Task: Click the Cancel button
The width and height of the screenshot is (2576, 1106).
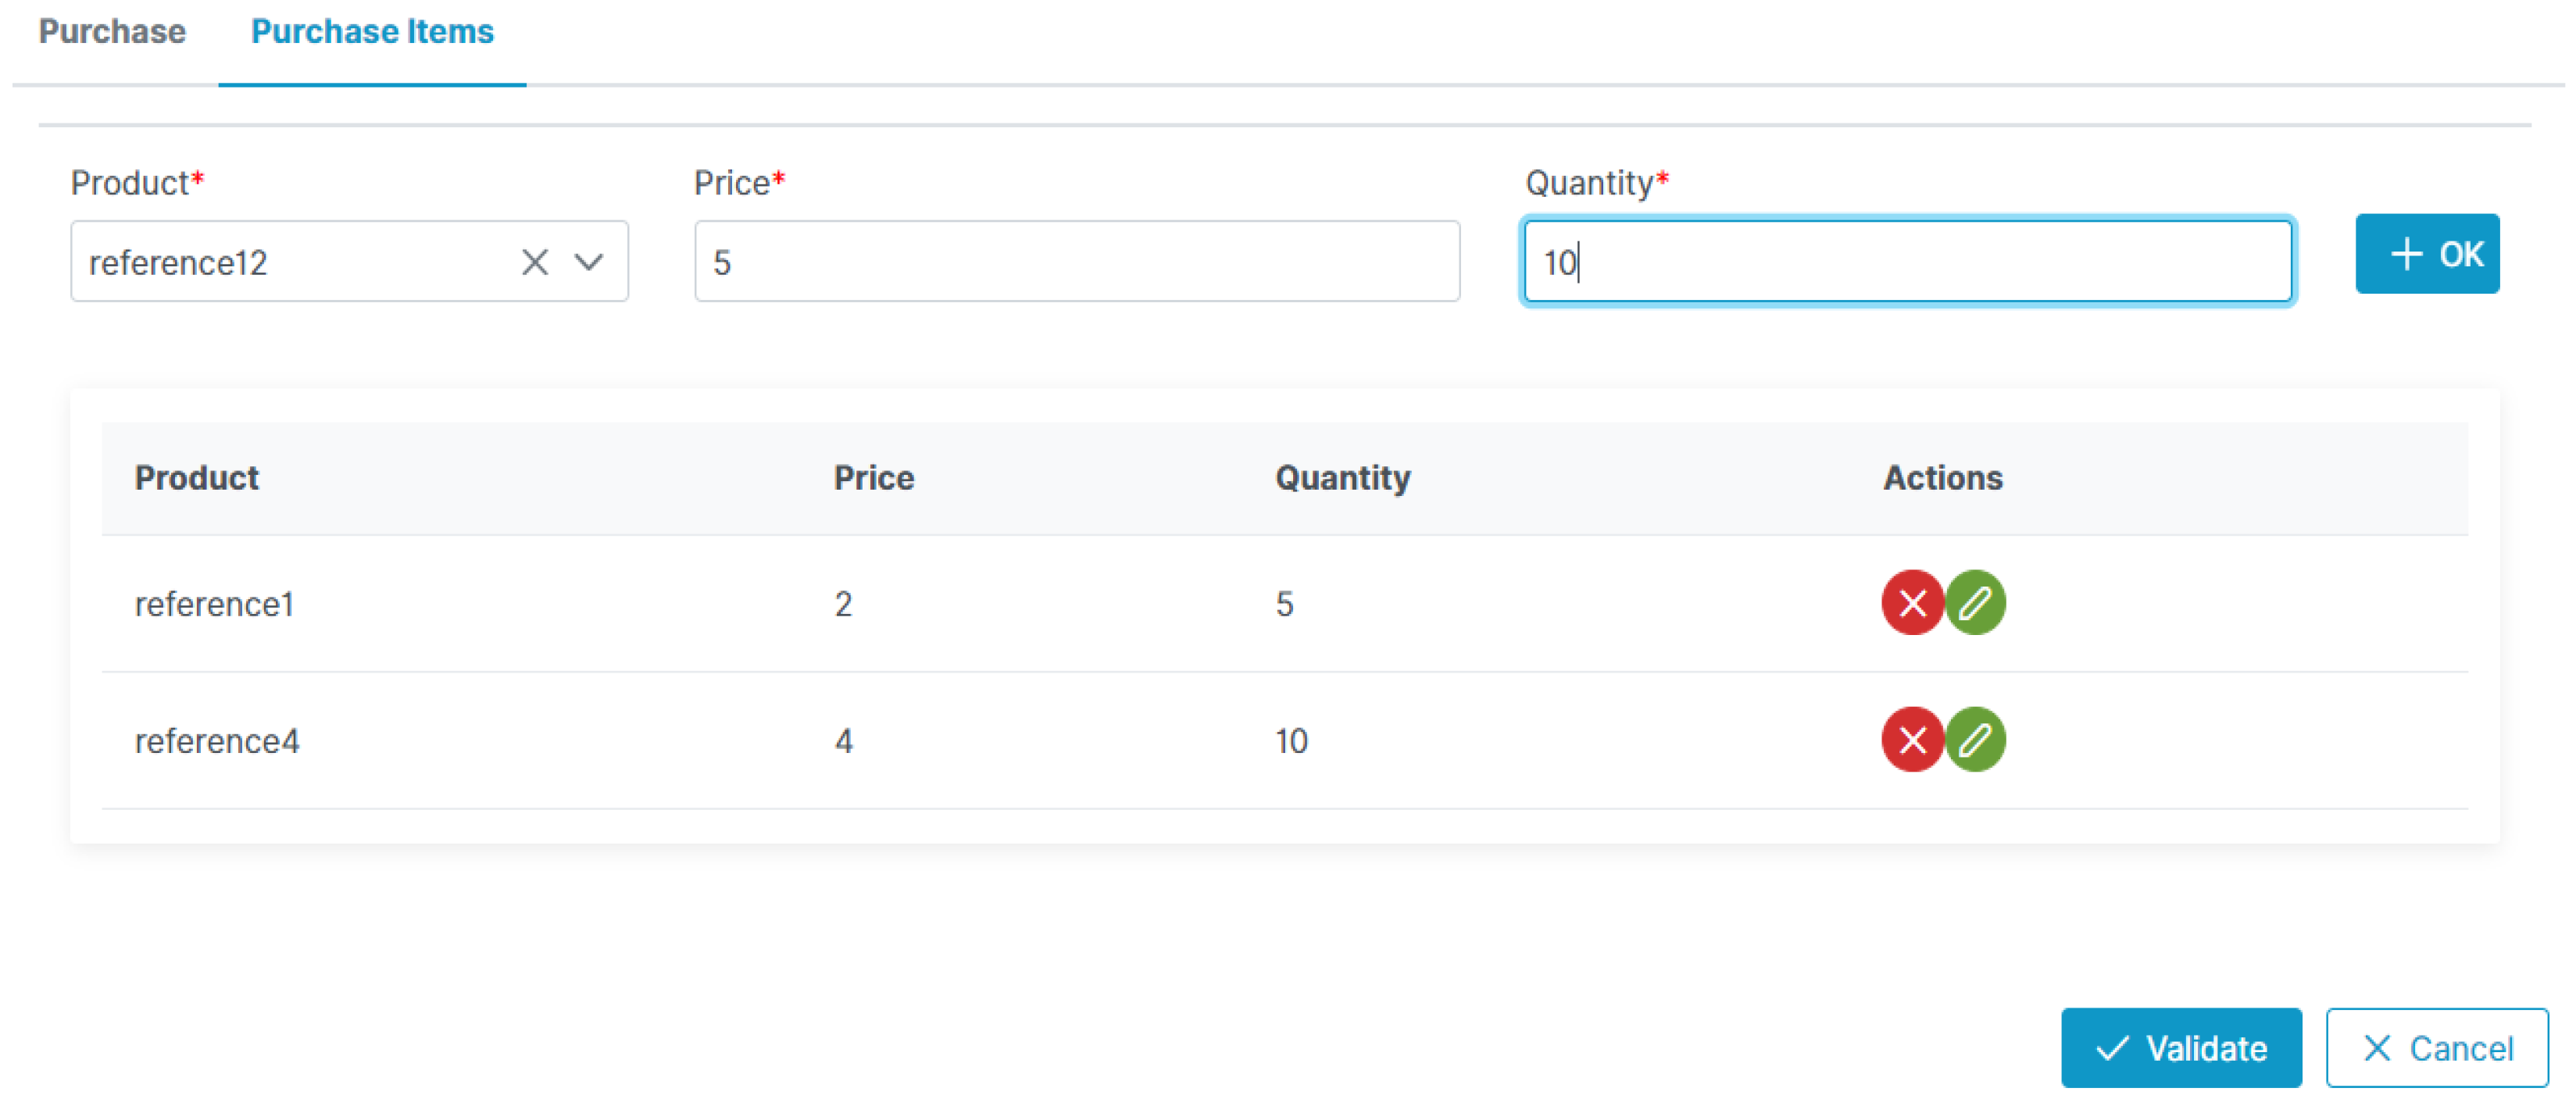Action: pos(2436,1048)
